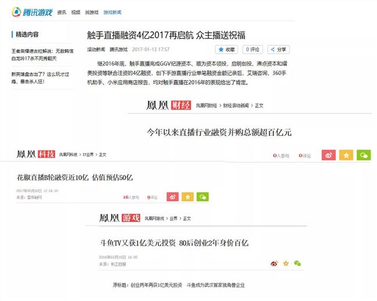Viewport: 377px width, 301px height.
Task: Click headline 花椒直播B轮融资近10亿
Action: pos(75,177)
